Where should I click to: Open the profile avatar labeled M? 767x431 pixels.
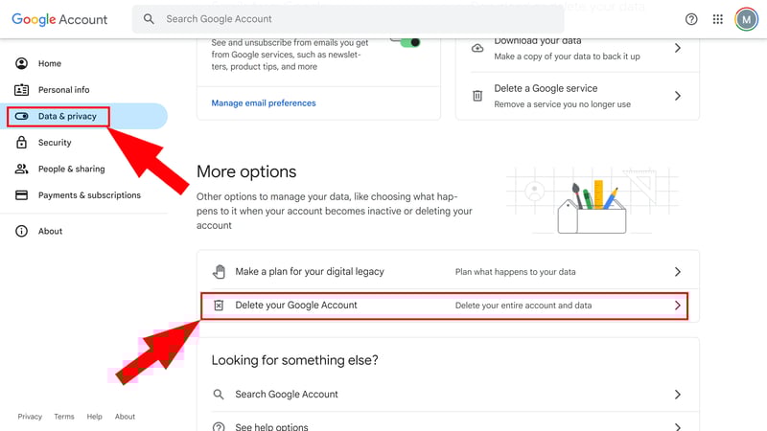pyautogui.click(x=746, y=19)
